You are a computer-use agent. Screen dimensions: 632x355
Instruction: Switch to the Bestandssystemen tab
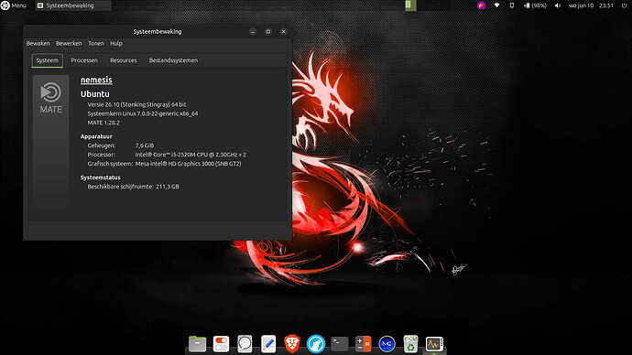pyautogui.click(x=173, y=60)
